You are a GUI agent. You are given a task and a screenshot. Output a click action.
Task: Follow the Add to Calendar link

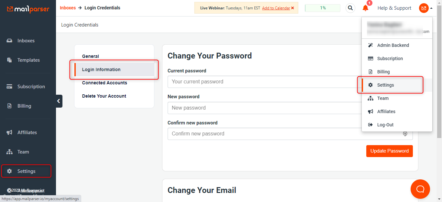pyautogui.click(x=276, y=8)
